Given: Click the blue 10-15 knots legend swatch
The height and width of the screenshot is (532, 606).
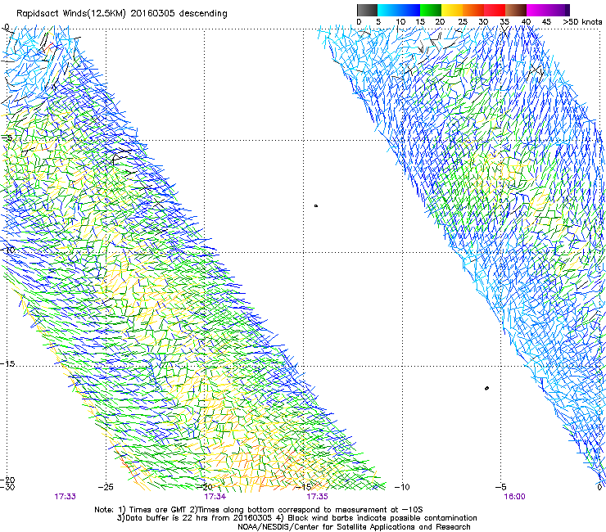Looking at the screenshot, I should [409, 10].
